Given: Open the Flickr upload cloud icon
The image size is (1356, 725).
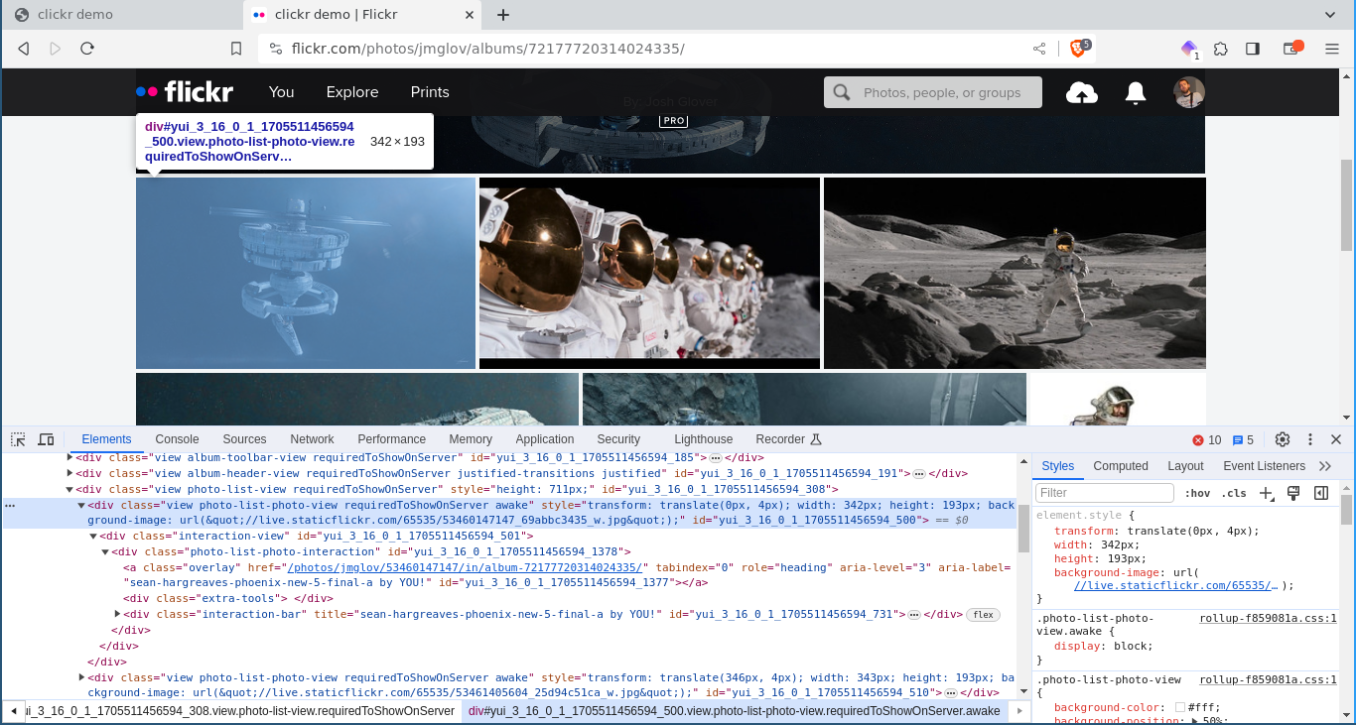Looking at the screenshot, I should tap(1082, 92).
